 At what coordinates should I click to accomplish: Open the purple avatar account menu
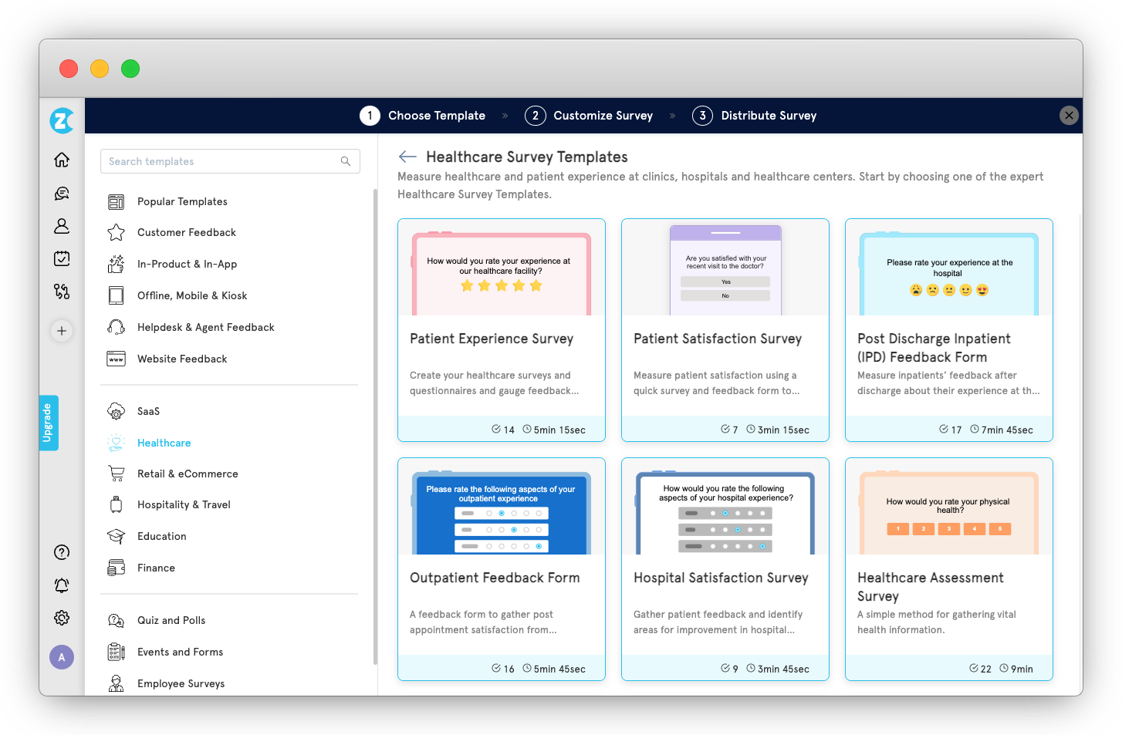[61, 657]
